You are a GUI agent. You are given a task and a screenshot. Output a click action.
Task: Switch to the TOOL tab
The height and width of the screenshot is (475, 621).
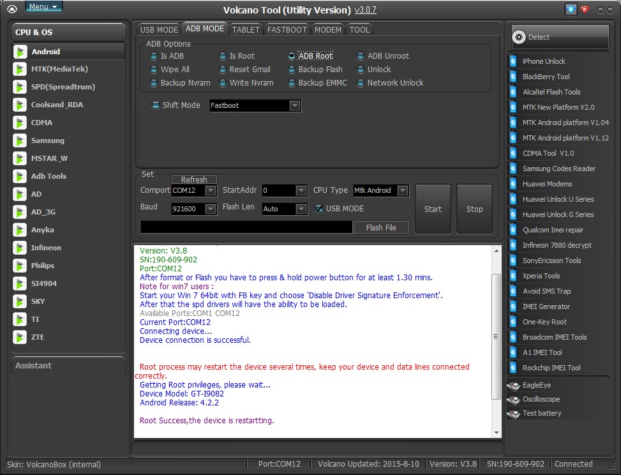click(359, 30)
